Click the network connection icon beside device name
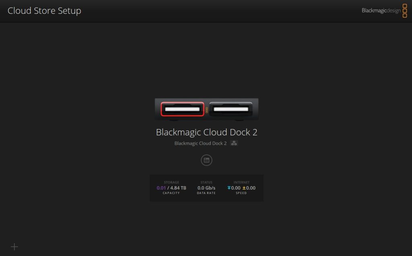412x256 pixels. click(x=234, y=143)
